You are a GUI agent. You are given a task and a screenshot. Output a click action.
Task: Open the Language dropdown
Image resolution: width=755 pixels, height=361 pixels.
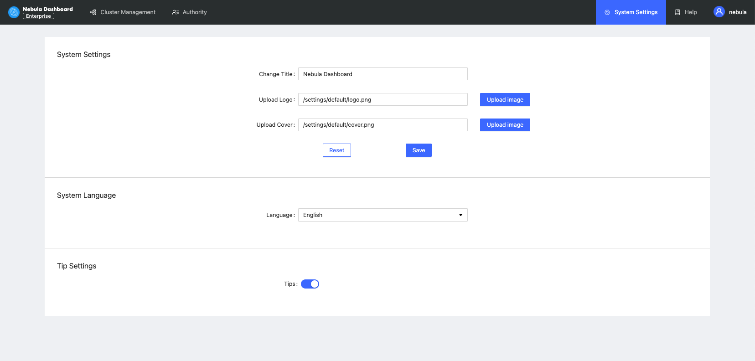pos(382,215)
